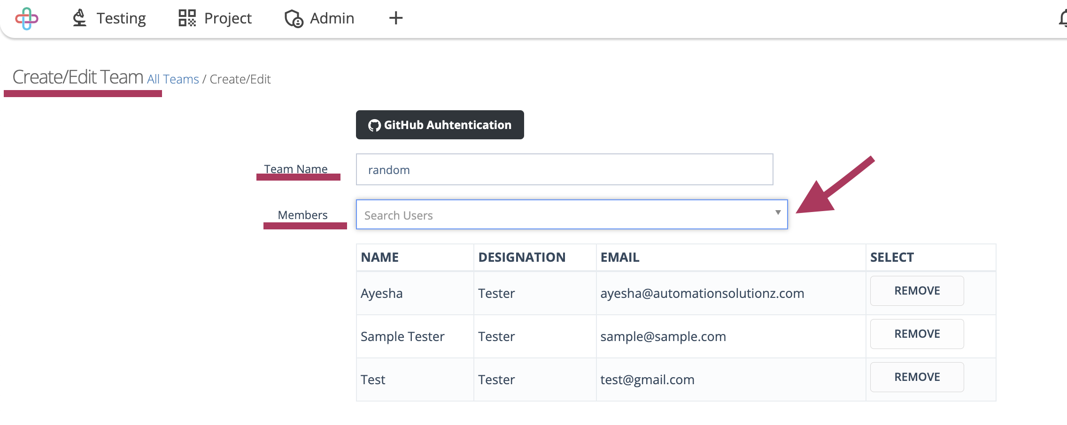Click the NAME column header

[x=379, y=257]
